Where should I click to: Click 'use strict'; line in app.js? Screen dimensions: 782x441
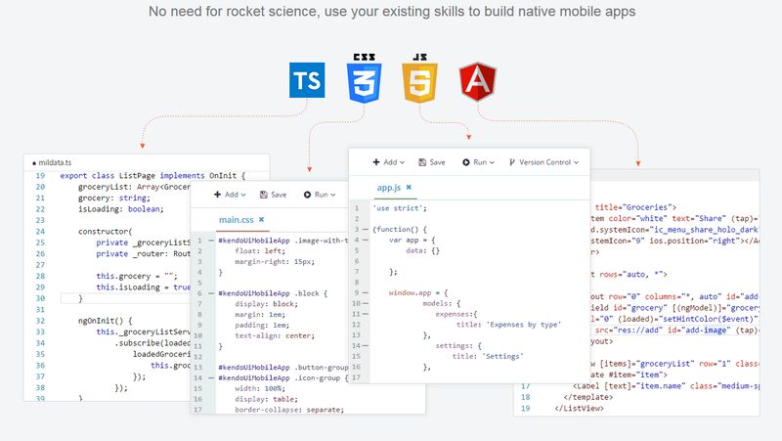(400, 208)
